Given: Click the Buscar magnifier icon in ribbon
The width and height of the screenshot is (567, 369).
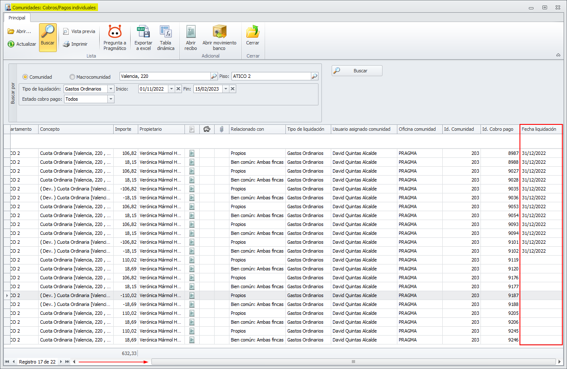Looking at the screenshot, I should [x=48, y=32].
